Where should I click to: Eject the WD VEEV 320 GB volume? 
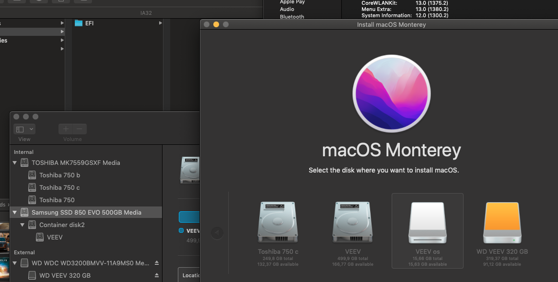pyautogui.click(x=157, y=275)
